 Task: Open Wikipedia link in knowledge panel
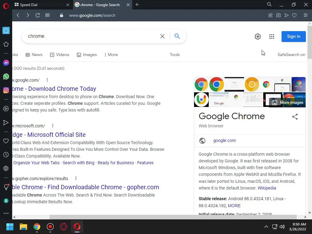point(267,188)
